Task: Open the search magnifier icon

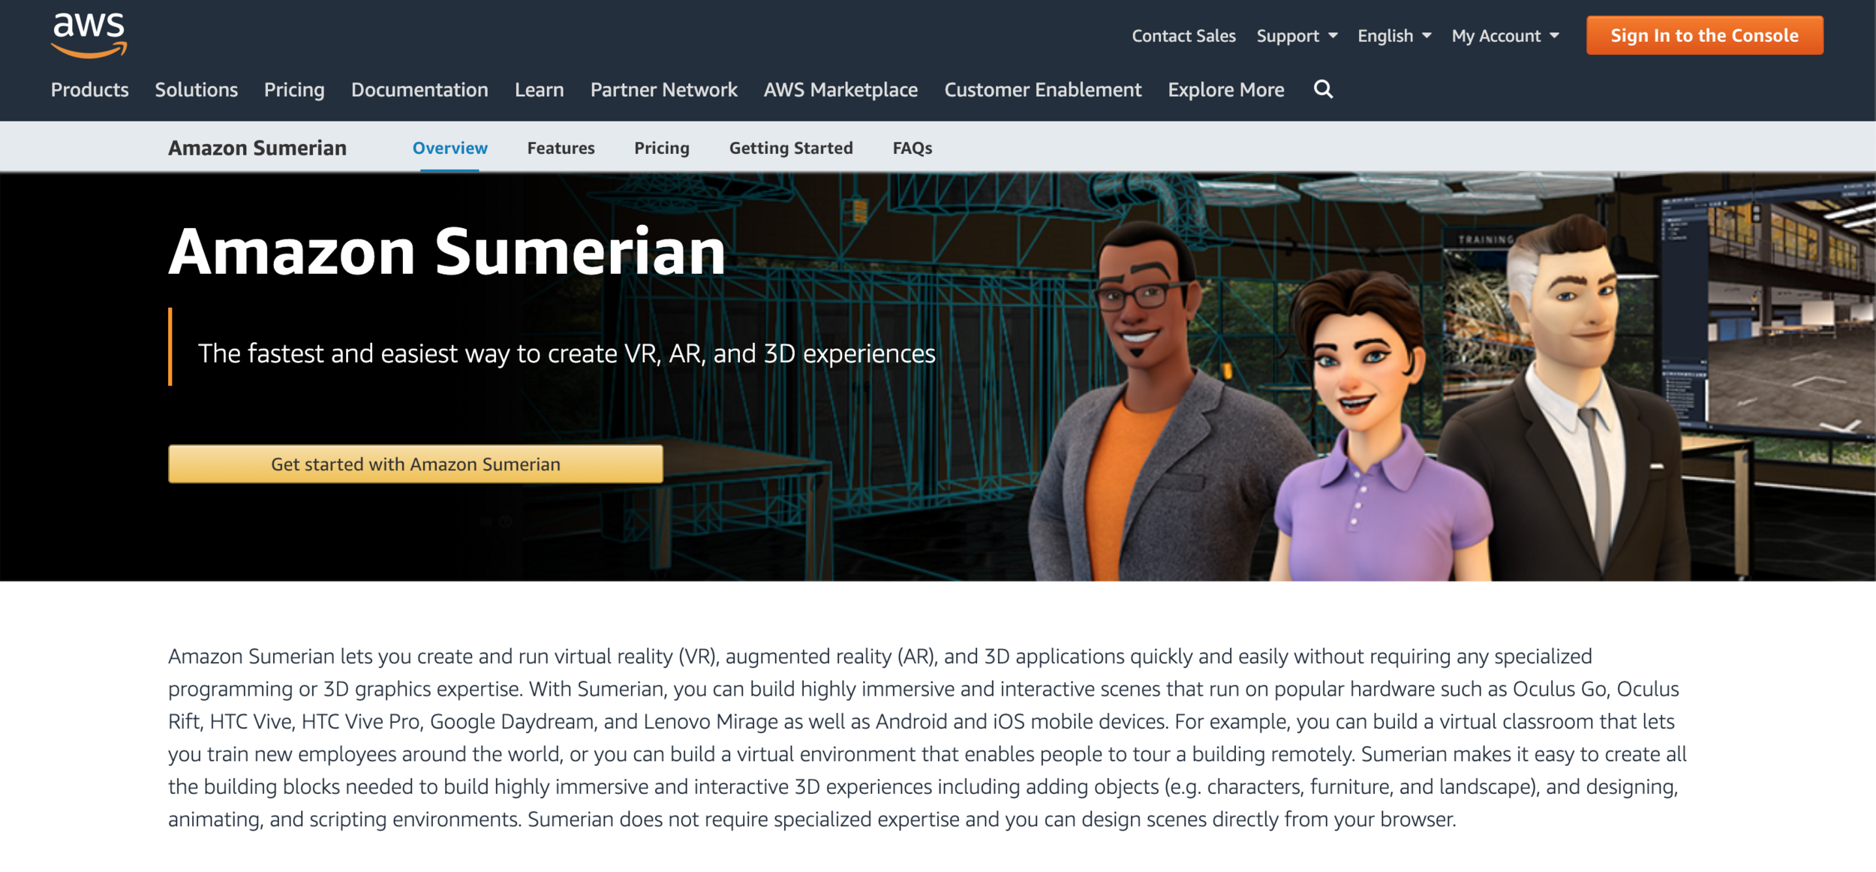Action: pyautogui.click(x=1323, y=89)
